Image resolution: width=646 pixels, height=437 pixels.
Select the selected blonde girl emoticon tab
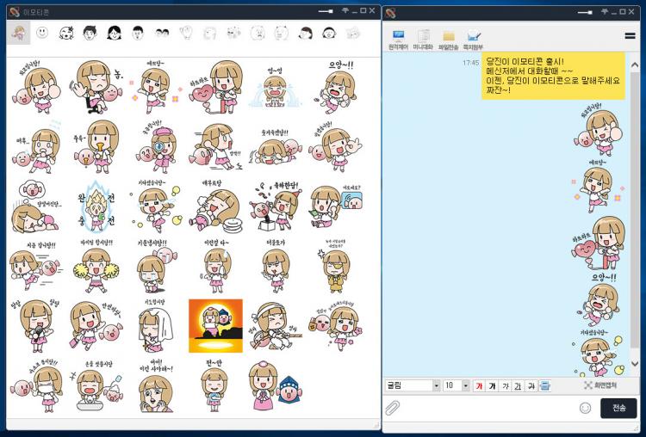point(18,33)
